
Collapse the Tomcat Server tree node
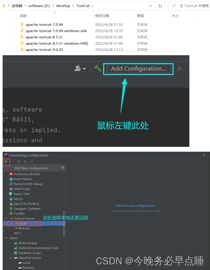point(6,218)
